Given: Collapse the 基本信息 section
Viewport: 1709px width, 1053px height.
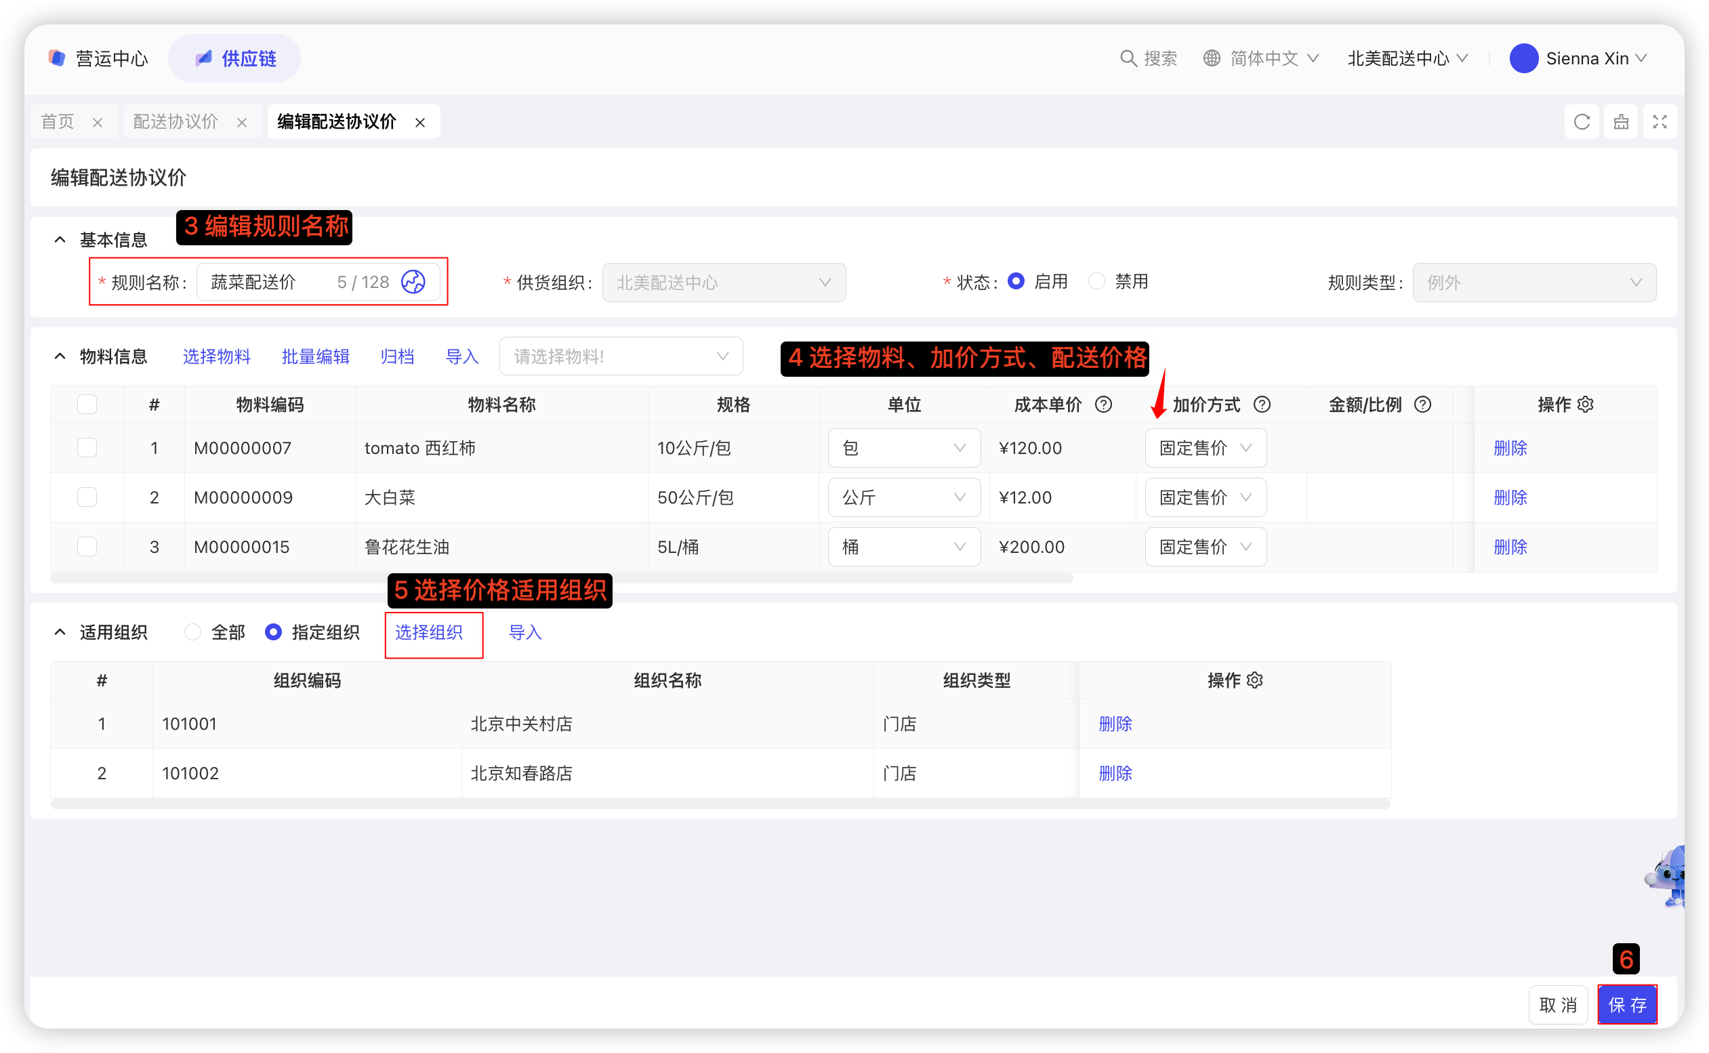Looking at the screenshot, I should 60,241.
